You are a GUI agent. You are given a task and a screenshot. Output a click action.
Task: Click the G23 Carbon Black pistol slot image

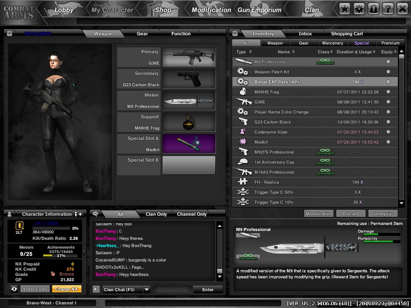[189, 79]
